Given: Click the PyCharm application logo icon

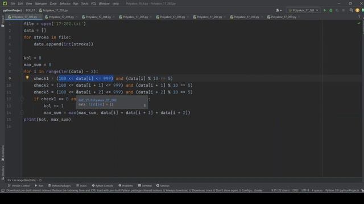Looking at the screenshot, I should 5,3.
